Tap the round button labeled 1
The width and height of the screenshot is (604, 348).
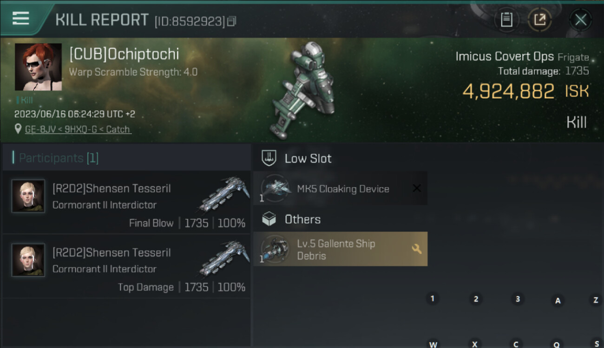click(x=433, y=299)
